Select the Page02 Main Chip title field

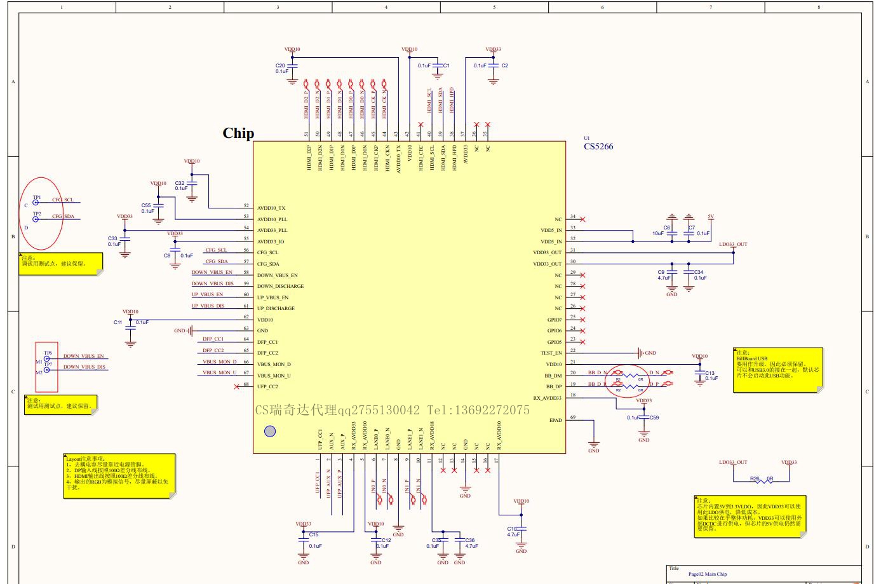[x=707, y=574]
